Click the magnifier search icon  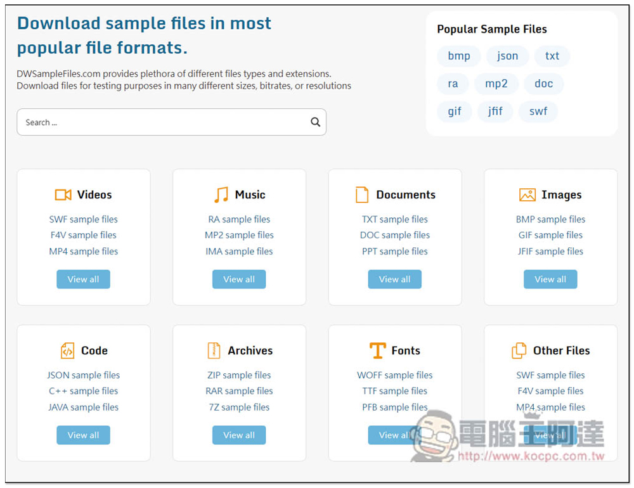click(315, 122)
